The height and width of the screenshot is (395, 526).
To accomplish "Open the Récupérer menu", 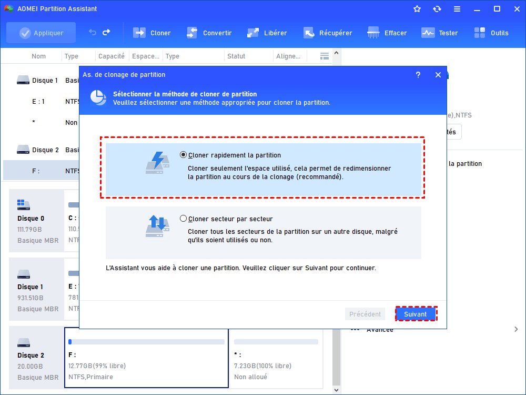I will pyautogui.click(x=328, y=33).
